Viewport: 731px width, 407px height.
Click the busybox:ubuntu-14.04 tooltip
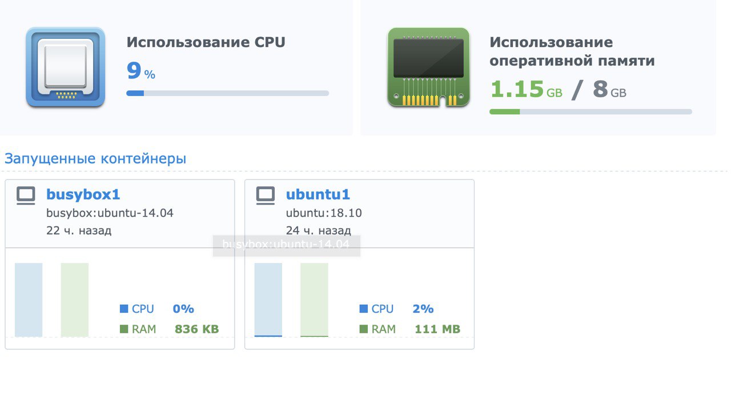click(287, 246)
